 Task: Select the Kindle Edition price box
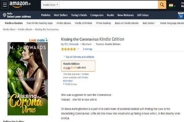tap(78, 66)
